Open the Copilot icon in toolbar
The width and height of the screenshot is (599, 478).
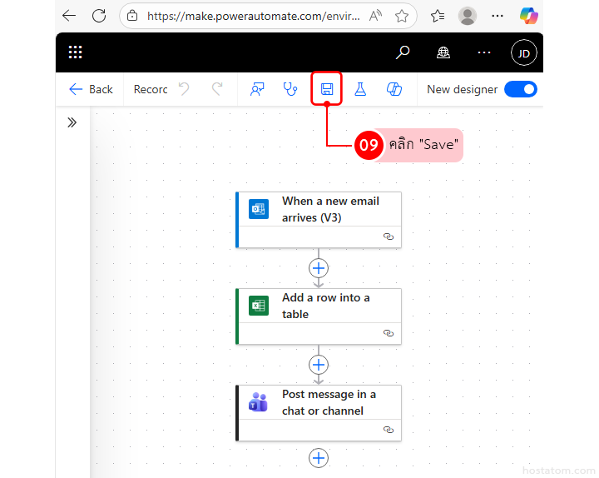(x=394, y=89)
